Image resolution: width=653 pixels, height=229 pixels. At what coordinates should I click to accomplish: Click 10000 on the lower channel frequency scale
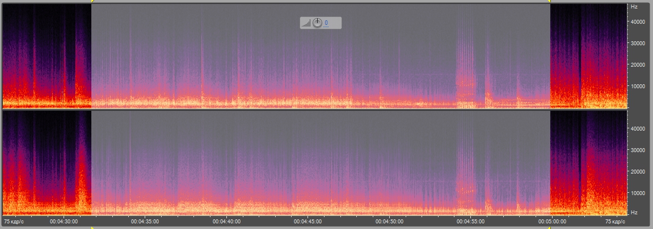pyautogui.click(x=638, y=193)
